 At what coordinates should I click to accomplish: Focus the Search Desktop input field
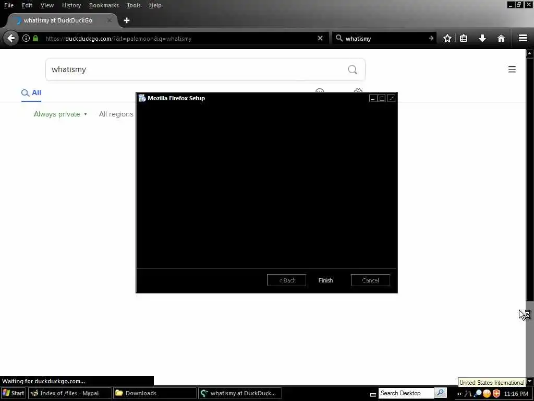click(406, 393)
